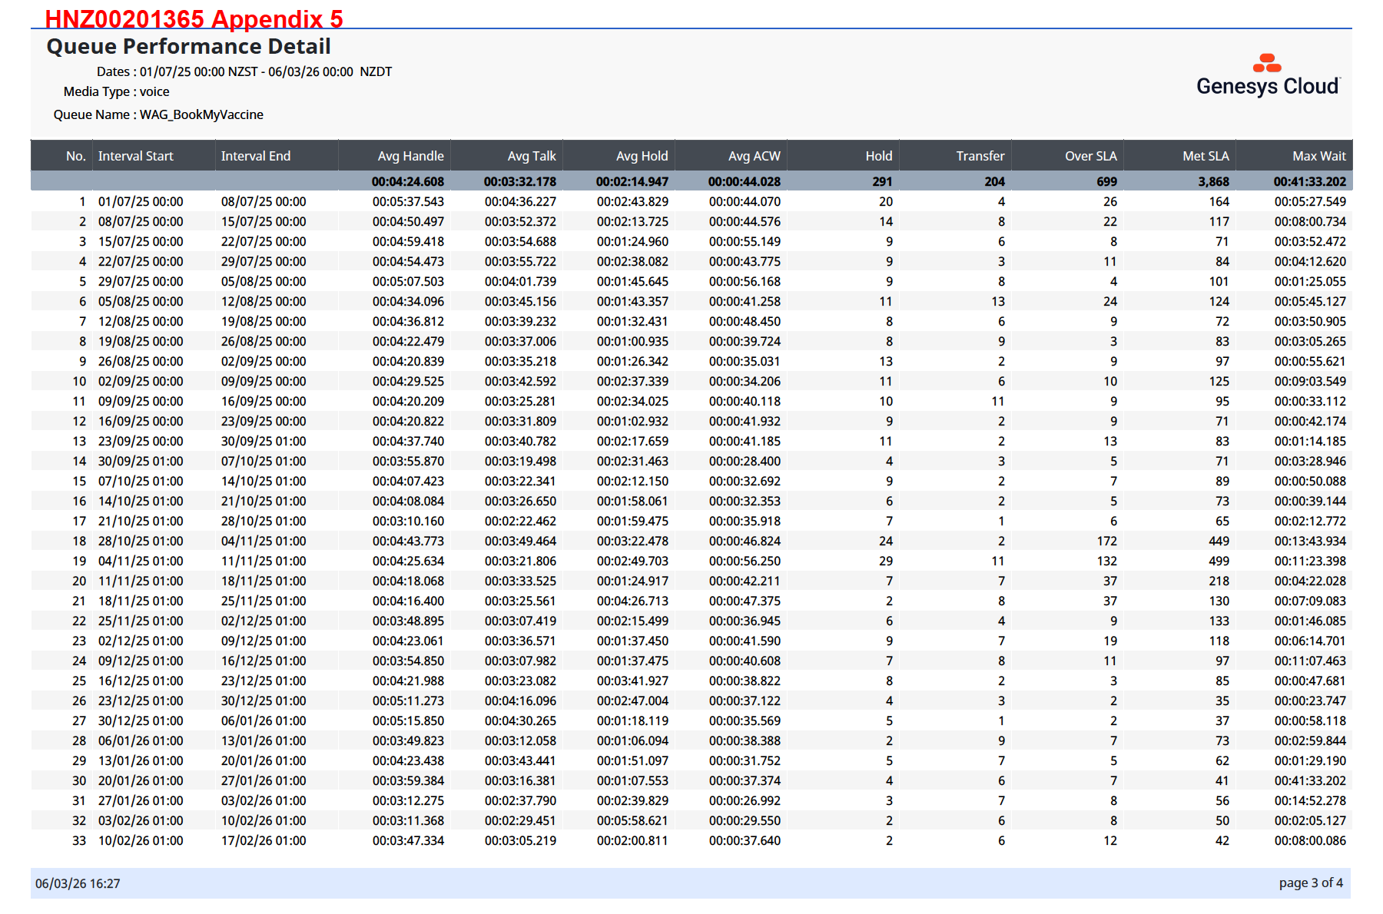Select the Transfer column header
This screenshot has height=914, width=1383.
tap(980, 156)
